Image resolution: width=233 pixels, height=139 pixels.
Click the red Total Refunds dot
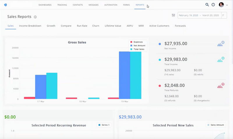point(160,86)
